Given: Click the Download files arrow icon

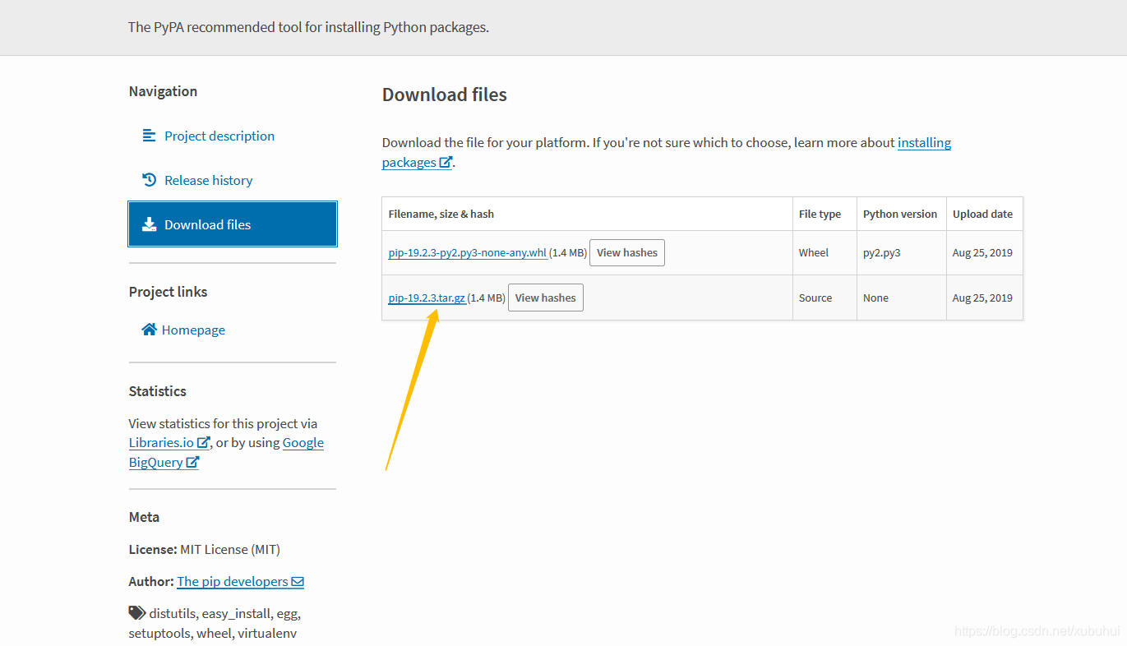Looking at the screenshot, I should 149,224.
